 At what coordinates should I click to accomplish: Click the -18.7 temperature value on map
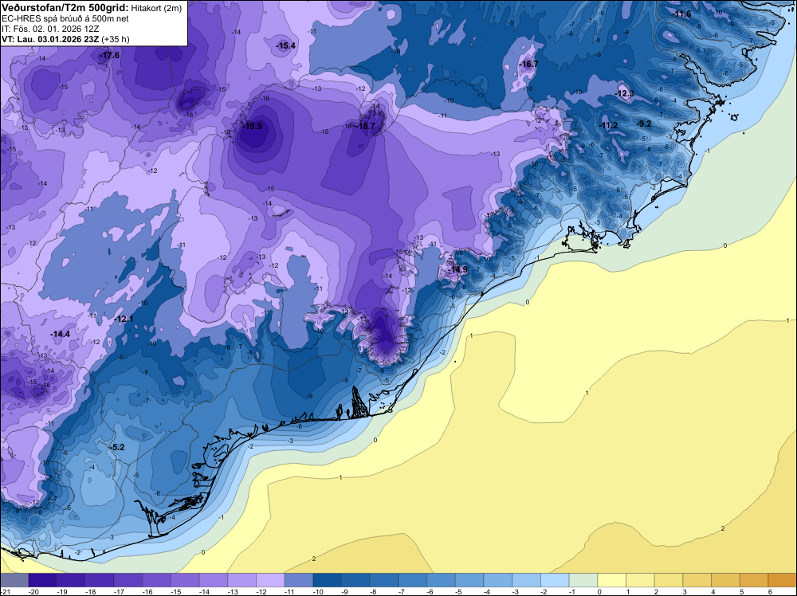(365, 126)
